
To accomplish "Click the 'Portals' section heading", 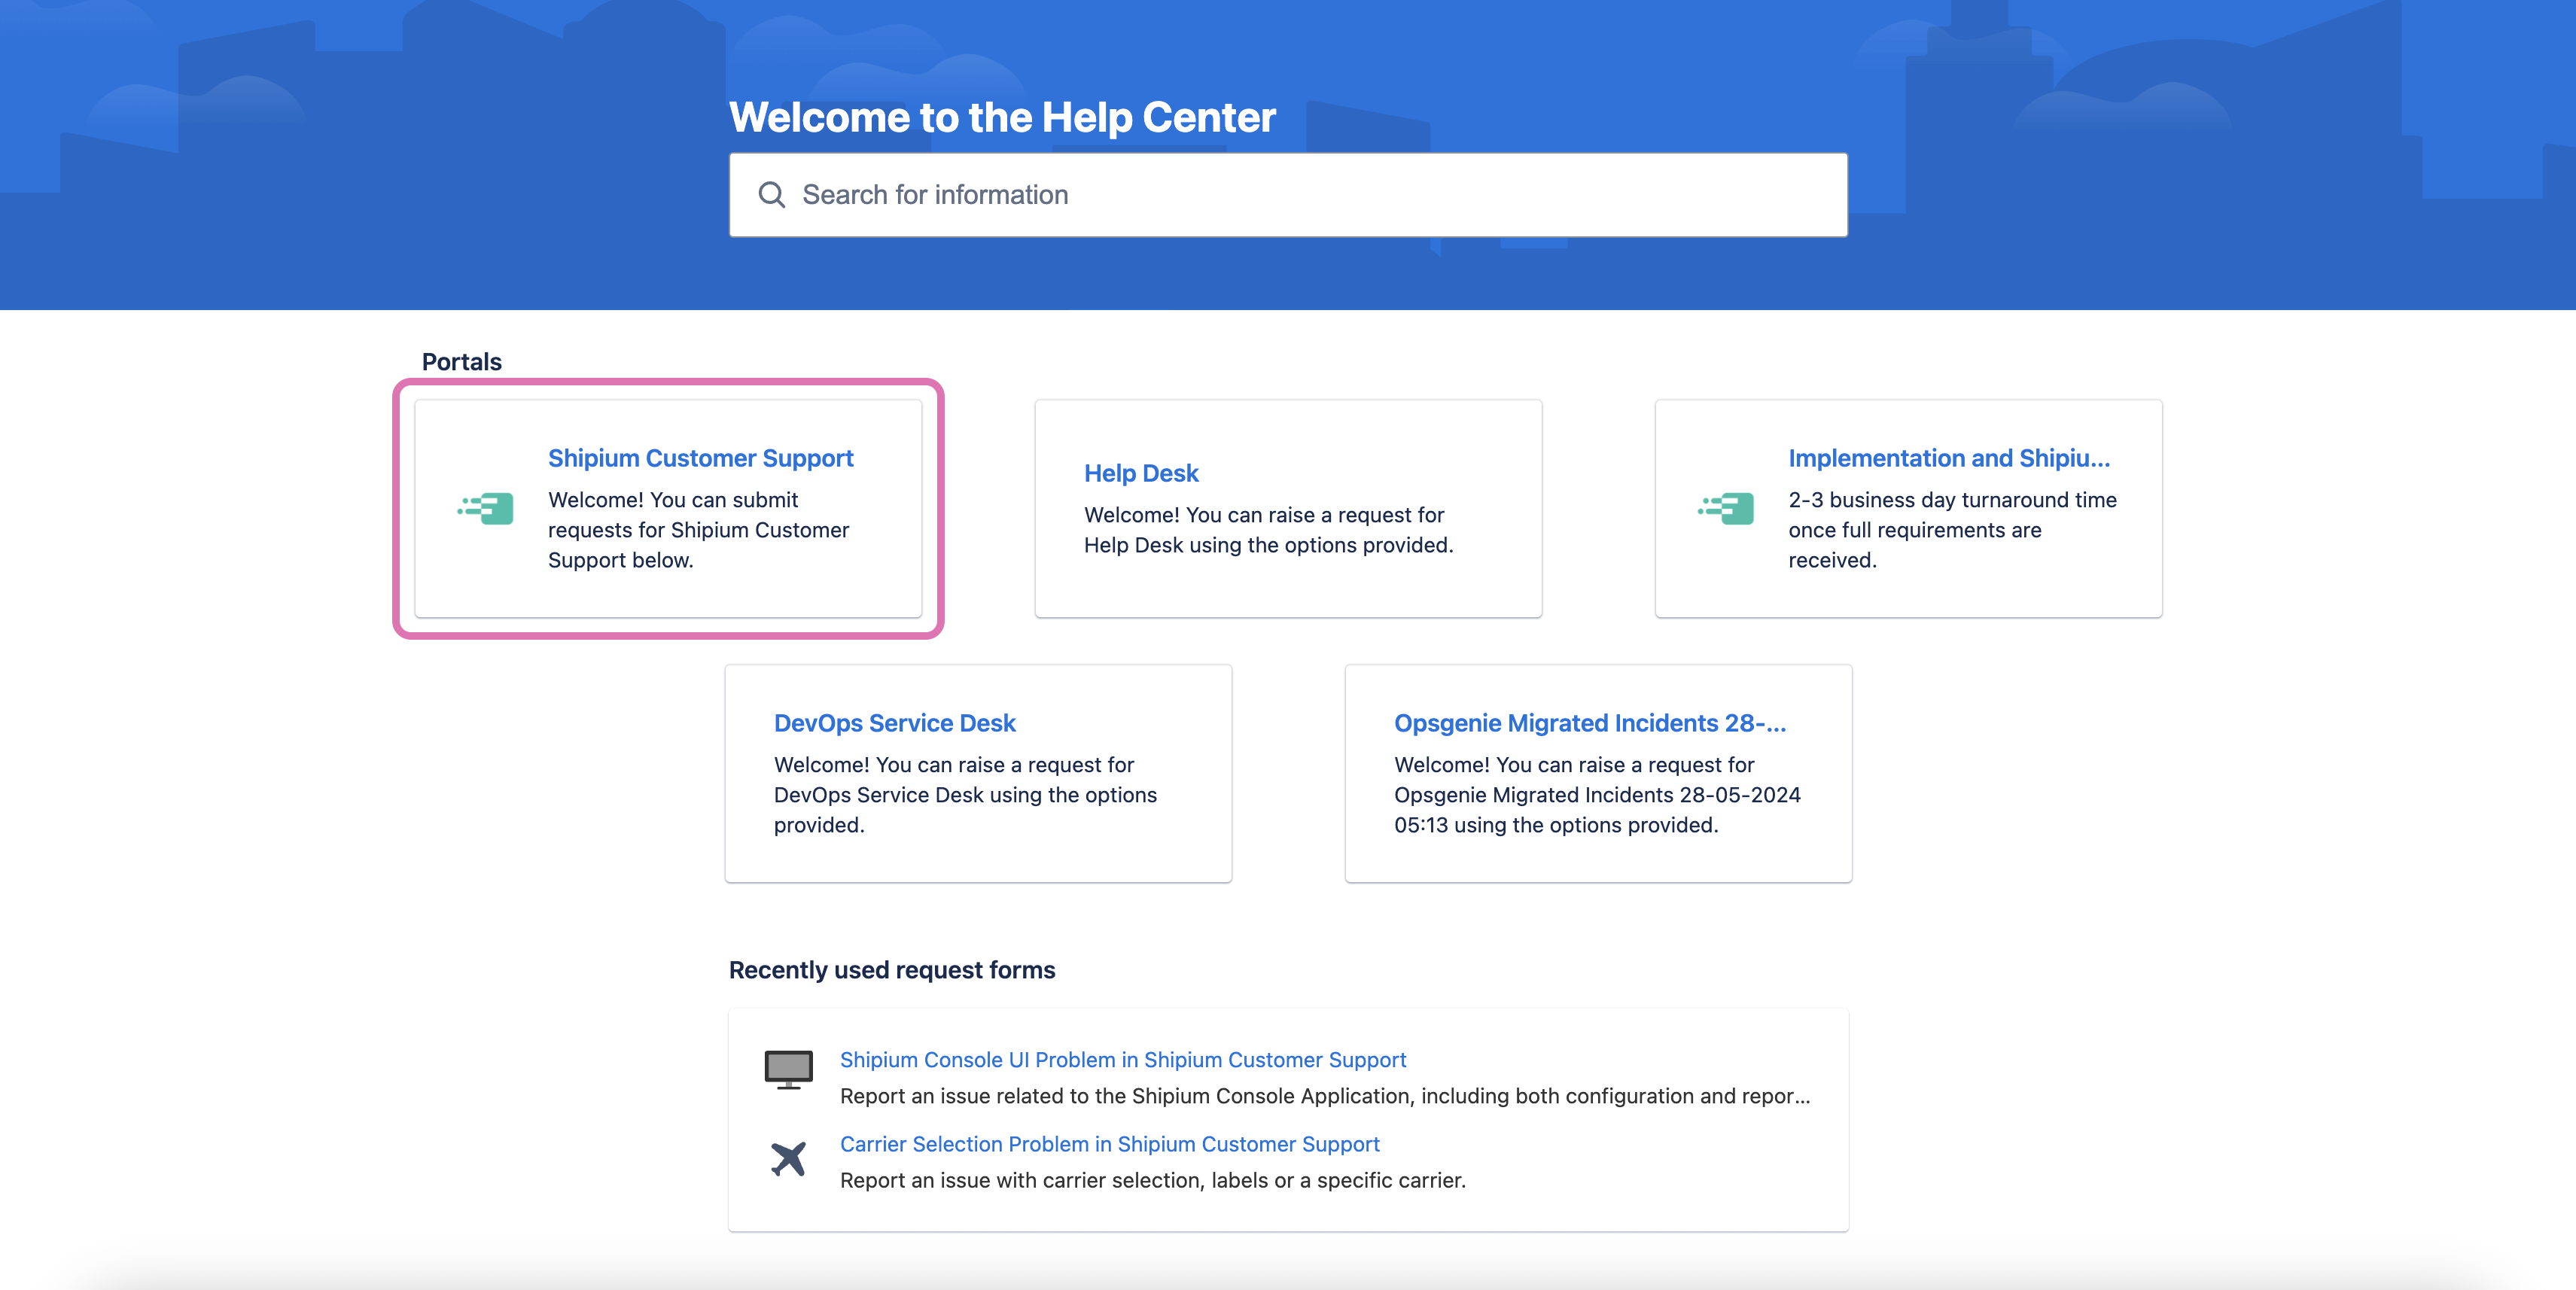I will tap(461, 362).
